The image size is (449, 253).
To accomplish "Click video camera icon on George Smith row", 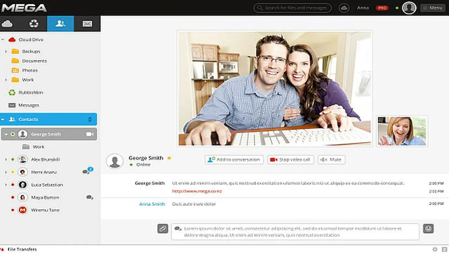I will tap(90, 134).
